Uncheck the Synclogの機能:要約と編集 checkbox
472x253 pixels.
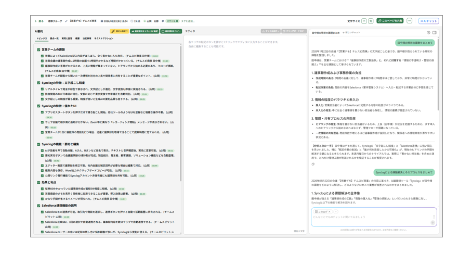coord(38,144)
